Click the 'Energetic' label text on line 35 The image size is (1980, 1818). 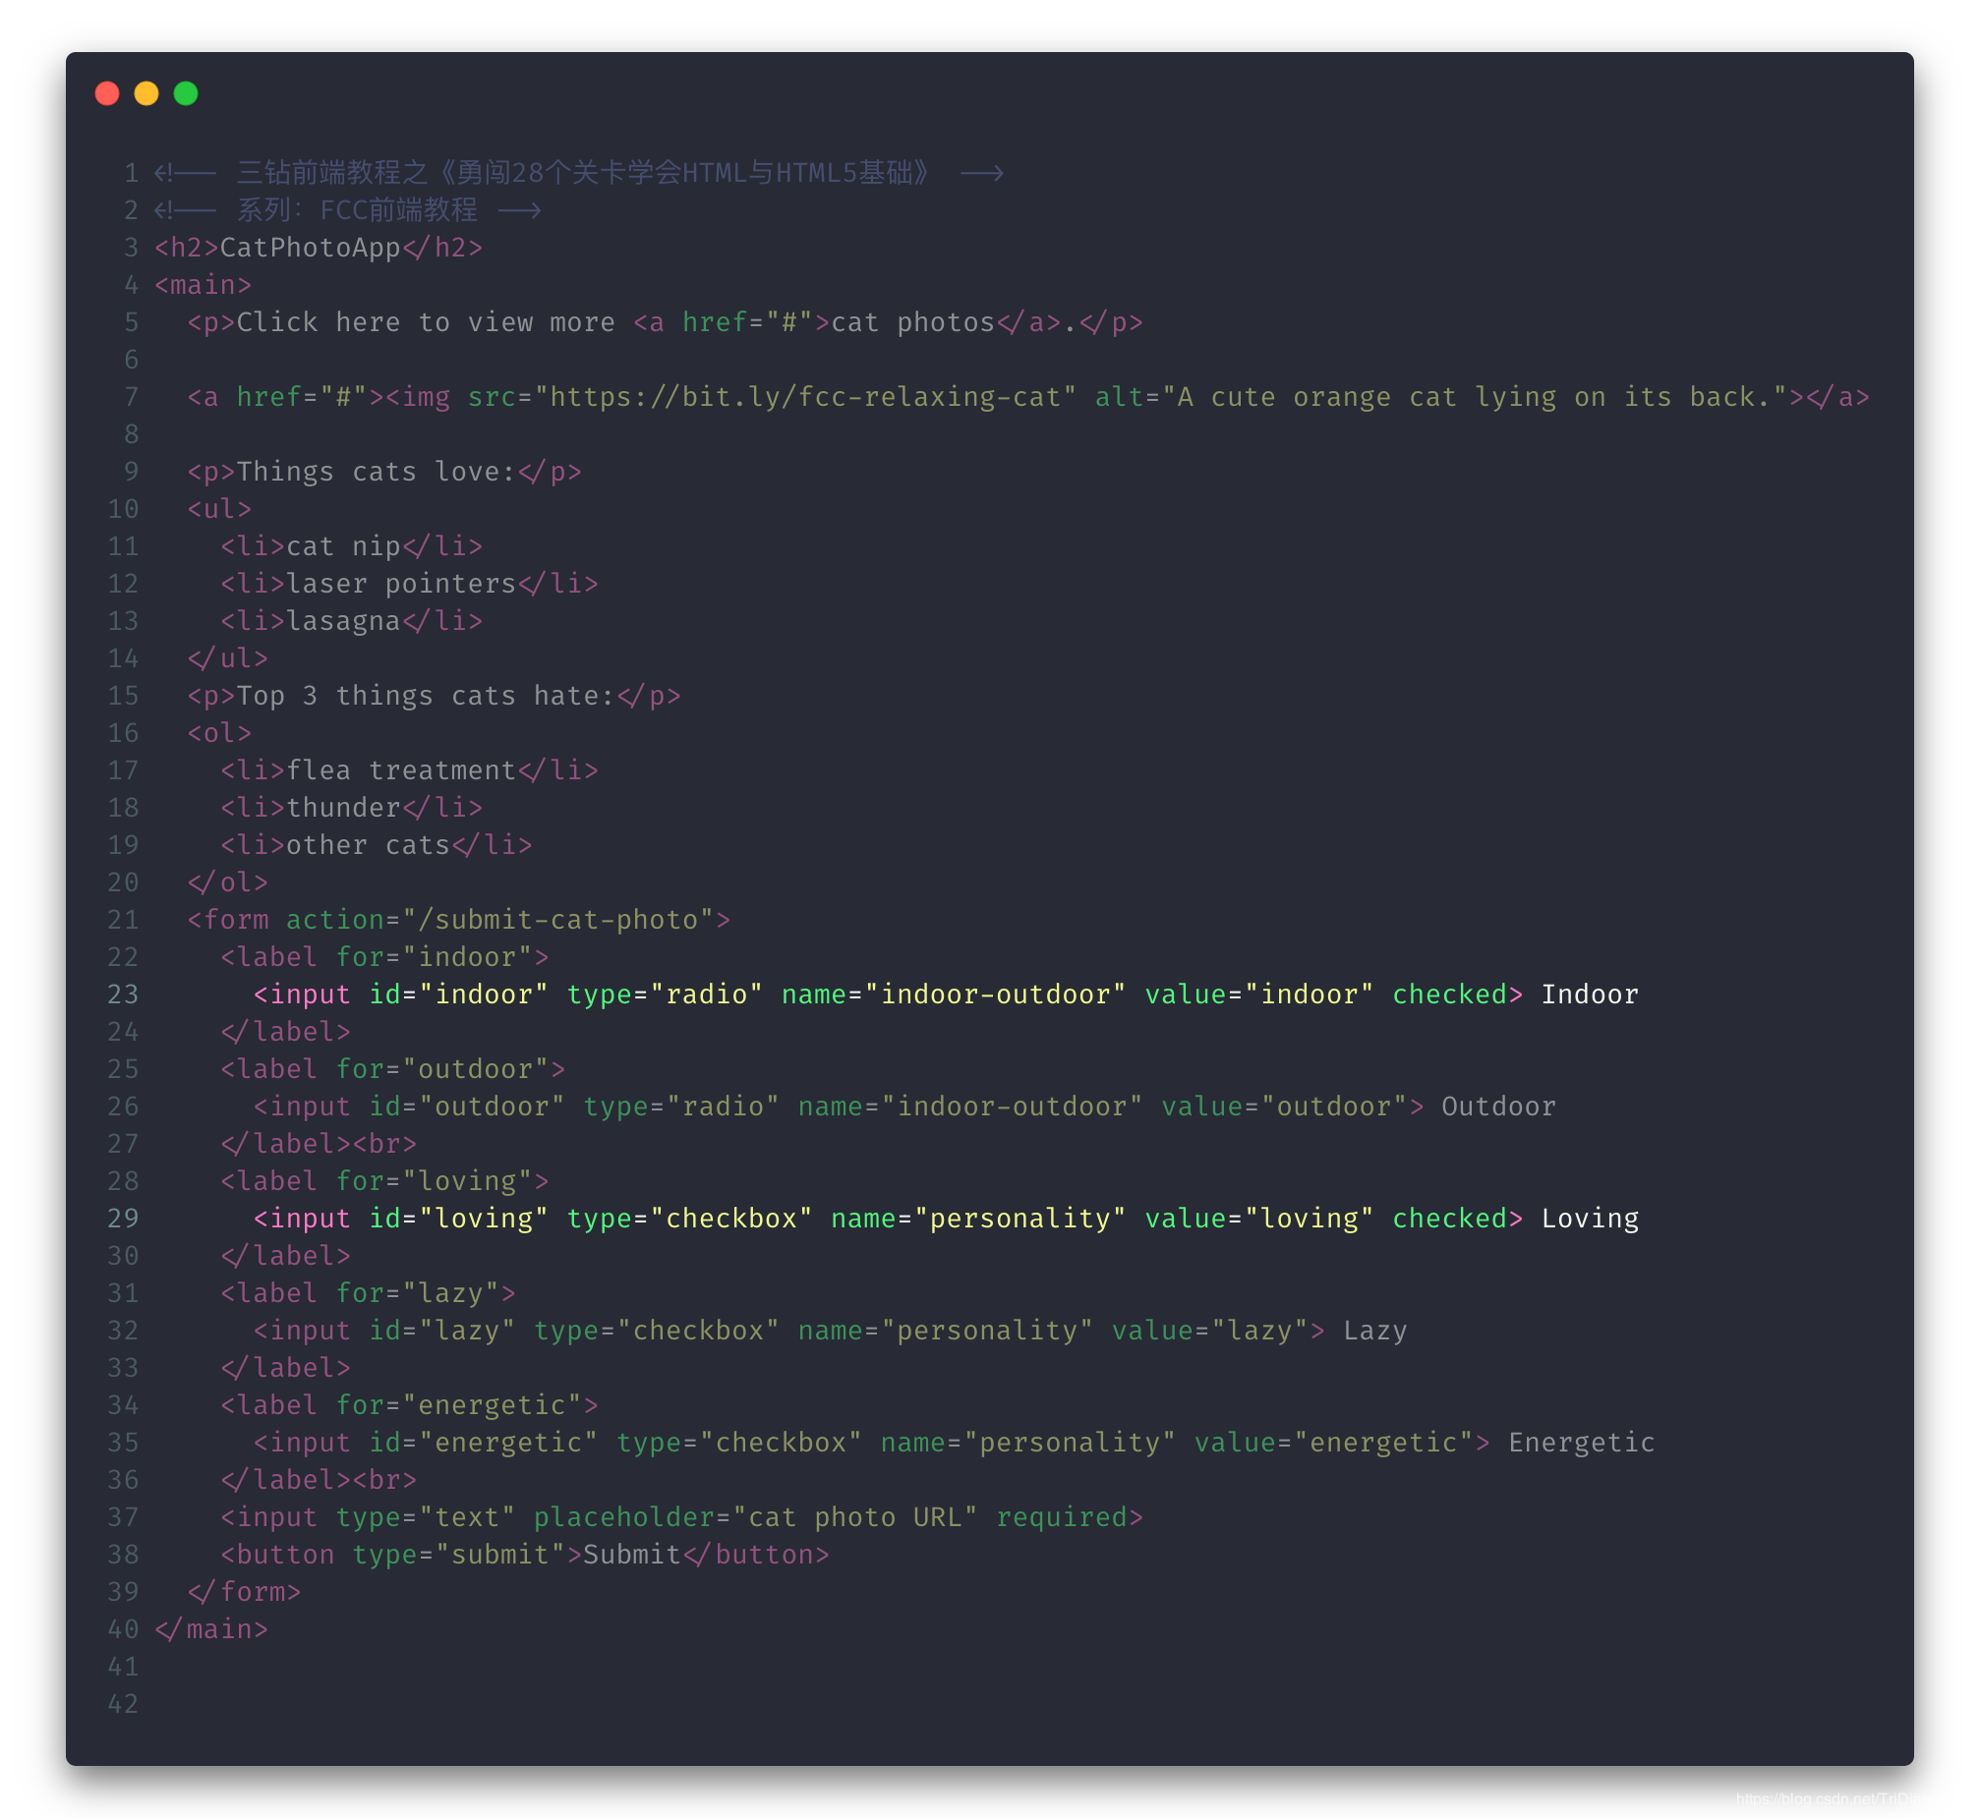click(x=1582, y=1443)
